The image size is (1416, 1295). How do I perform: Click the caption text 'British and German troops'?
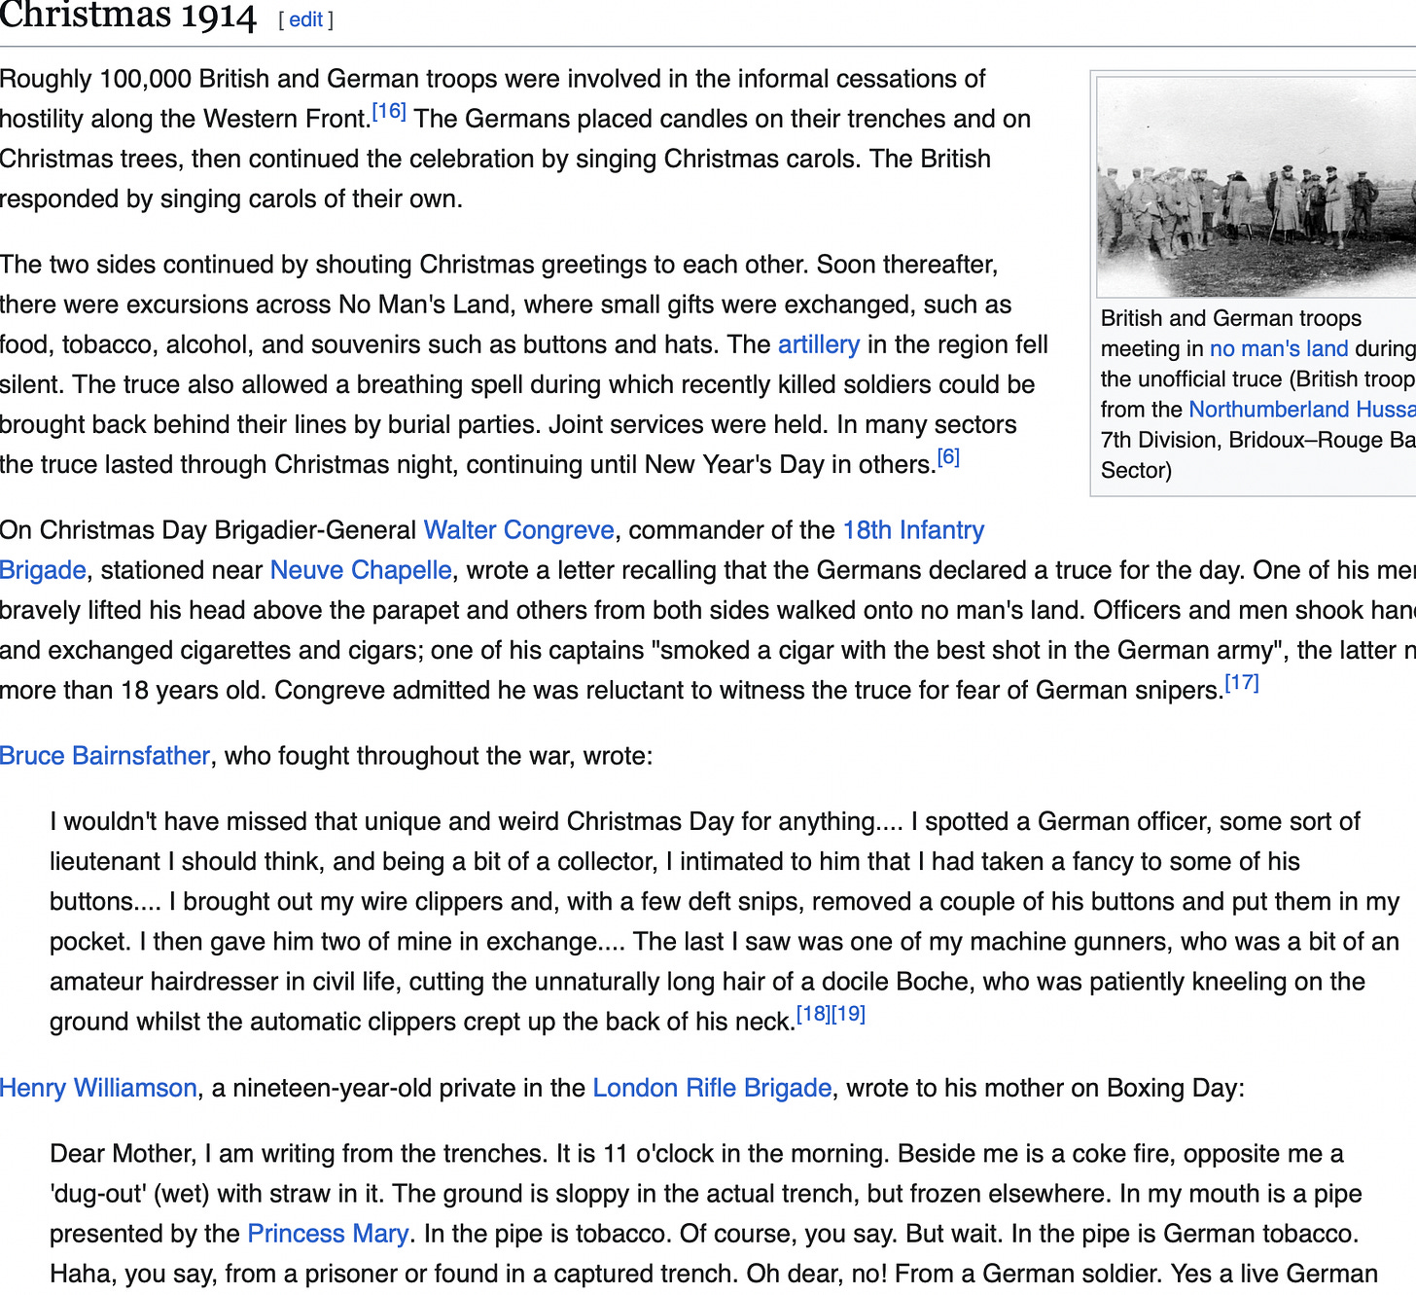[x=1231, y=318]
